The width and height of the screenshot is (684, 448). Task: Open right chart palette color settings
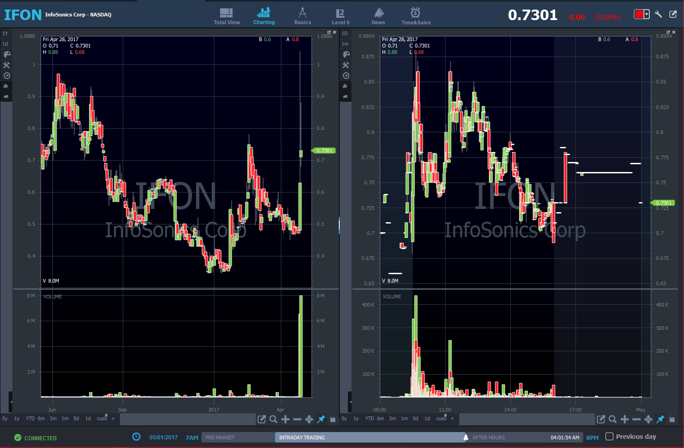point(346,54)
